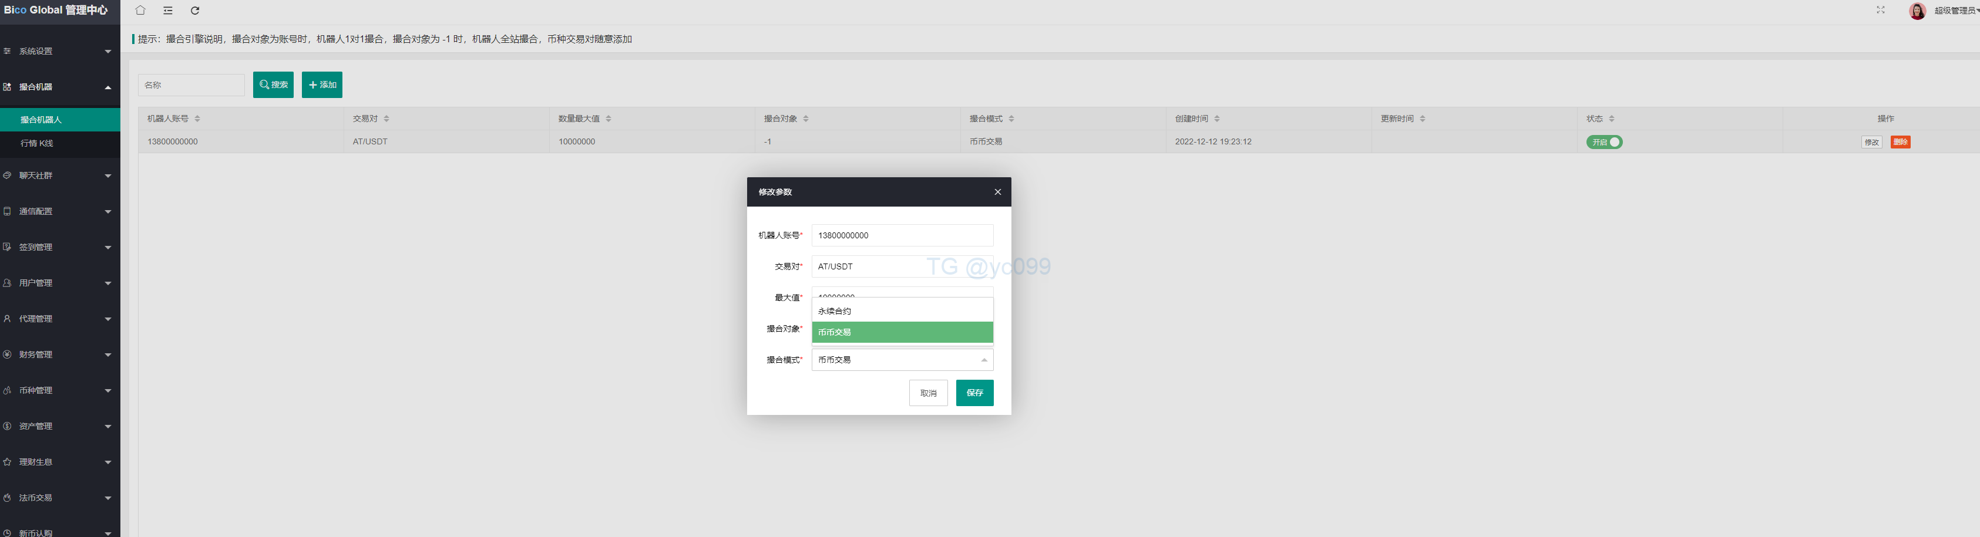This screenshot has height=537, width=1980.
Task: Expand the 系统设置 menu section
Action: point(60,50)
